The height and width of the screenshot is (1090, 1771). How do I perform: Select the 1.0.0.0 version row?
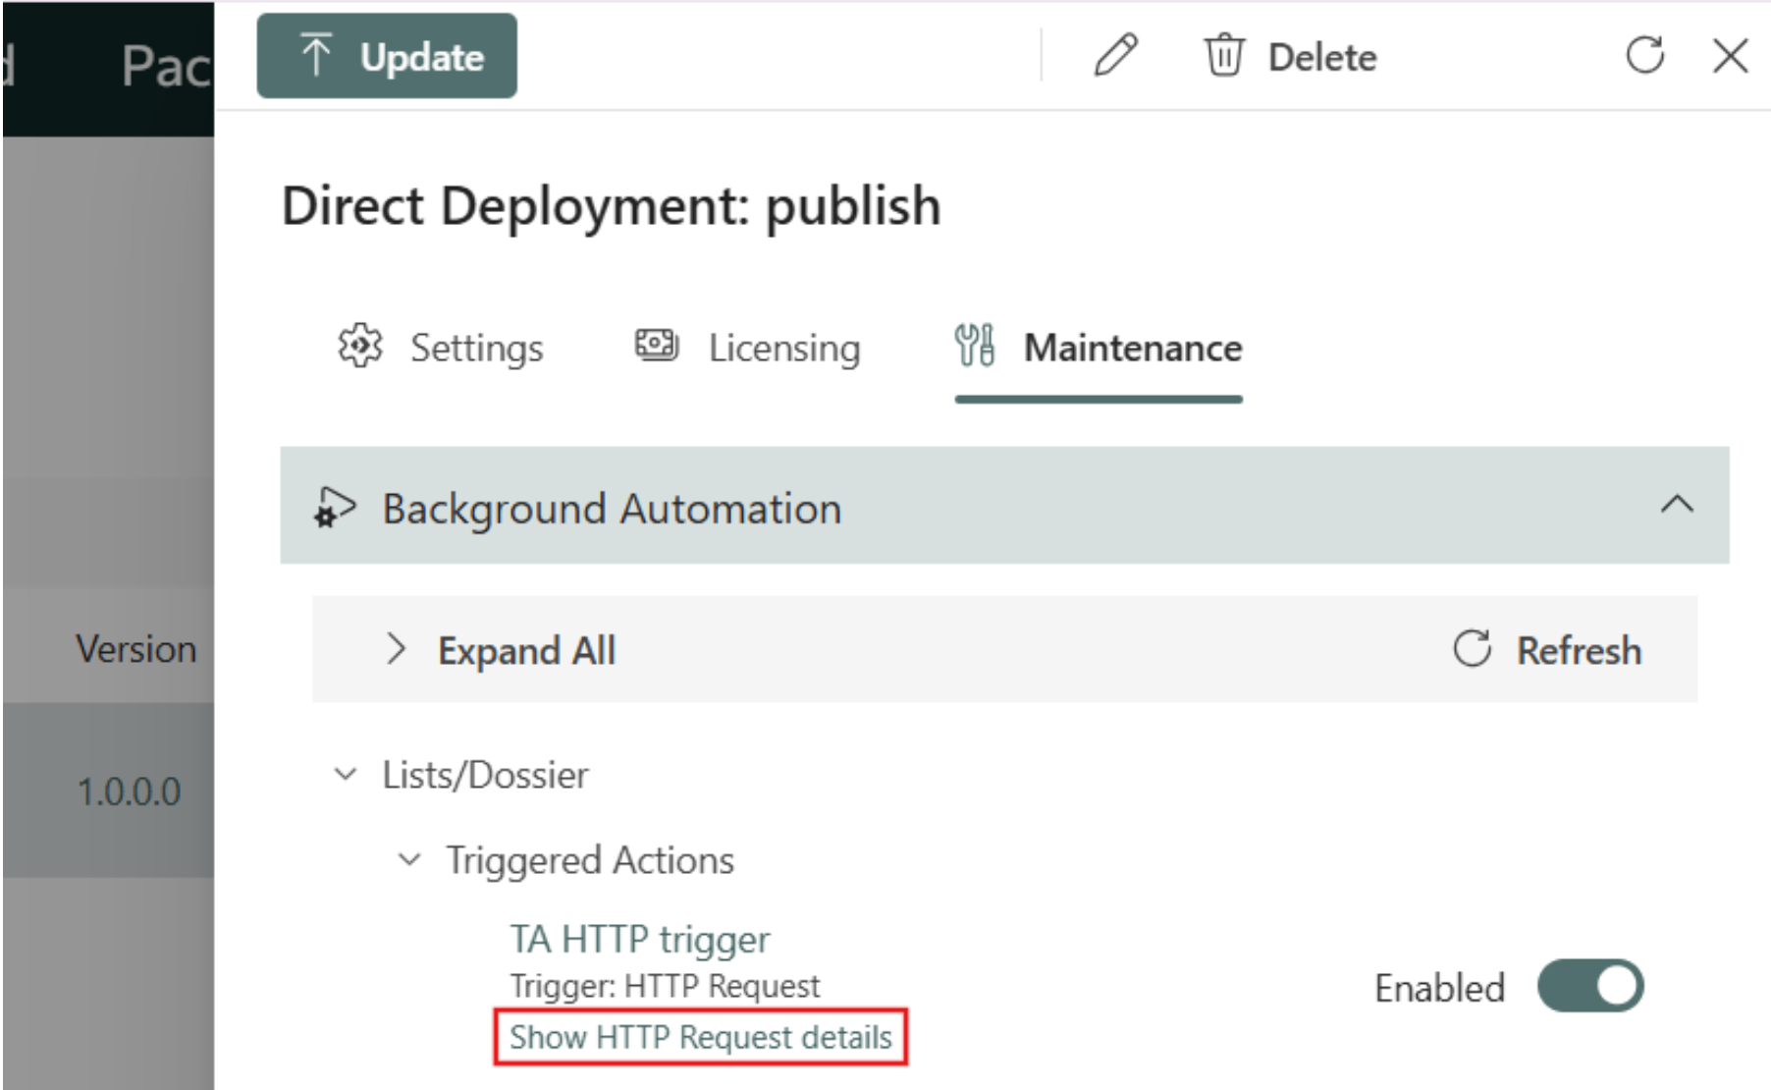tap(129, 791)
